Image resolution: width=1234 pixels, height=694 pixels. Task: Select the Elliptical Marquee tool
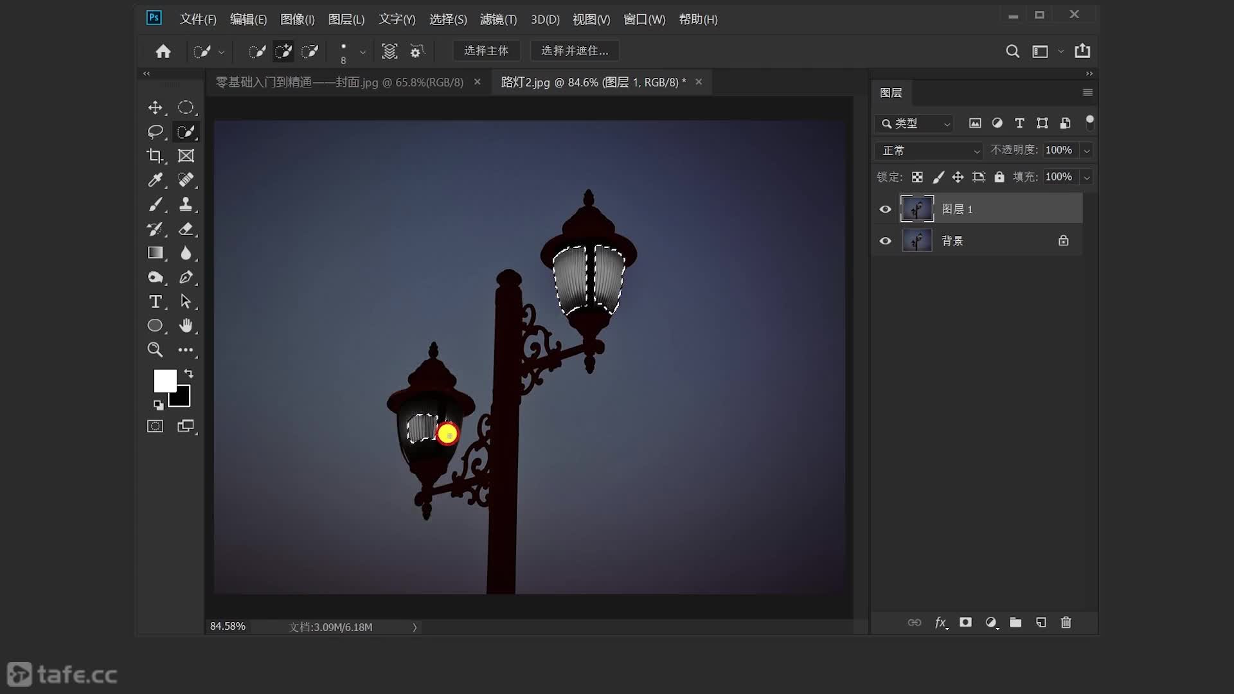186,107
